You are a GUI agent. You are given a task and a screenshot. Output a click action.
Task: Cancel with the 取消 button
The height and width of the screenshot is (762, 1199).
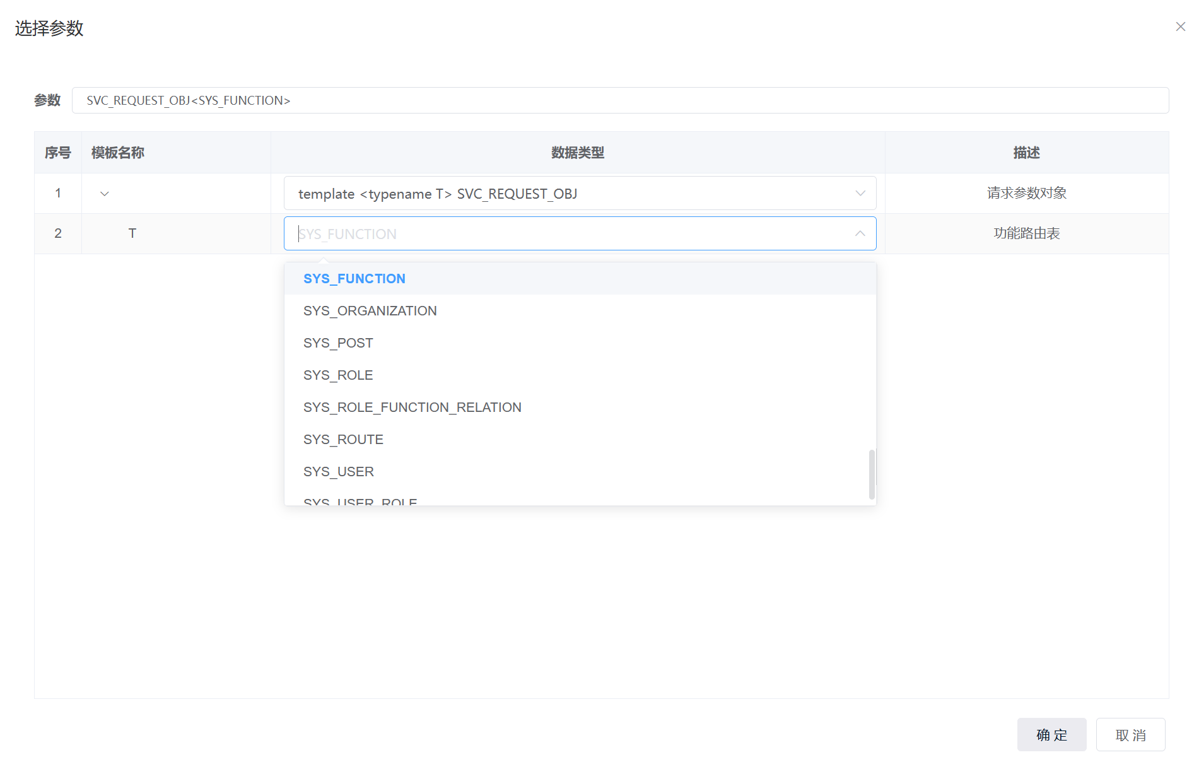coord(1130,735)
